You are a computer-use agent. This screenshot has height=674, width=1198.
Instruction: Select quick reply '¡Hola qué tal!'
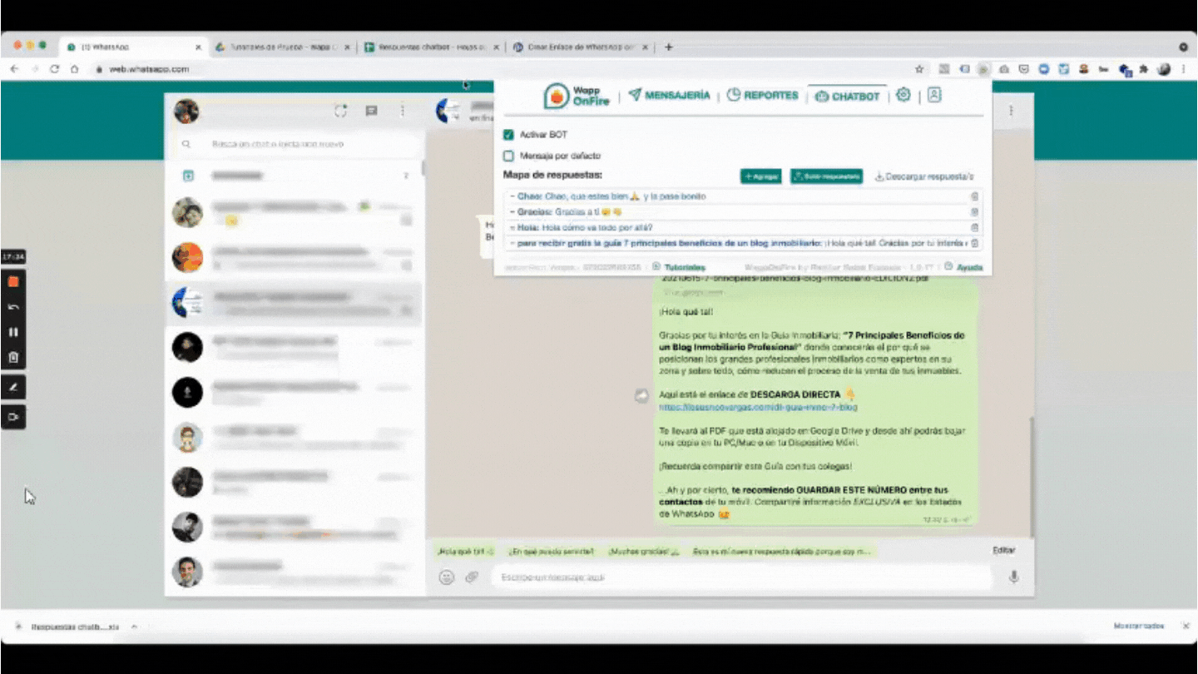(466, 551)
